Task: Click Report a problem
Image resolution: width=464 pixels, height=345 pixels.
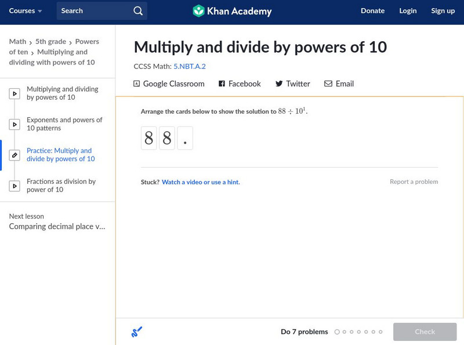Action: (x=414, y=181)
